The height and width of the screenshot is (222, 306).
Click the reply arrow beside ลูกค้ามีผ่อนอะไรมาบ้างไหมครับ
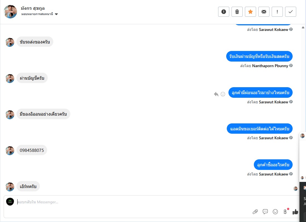216,94
